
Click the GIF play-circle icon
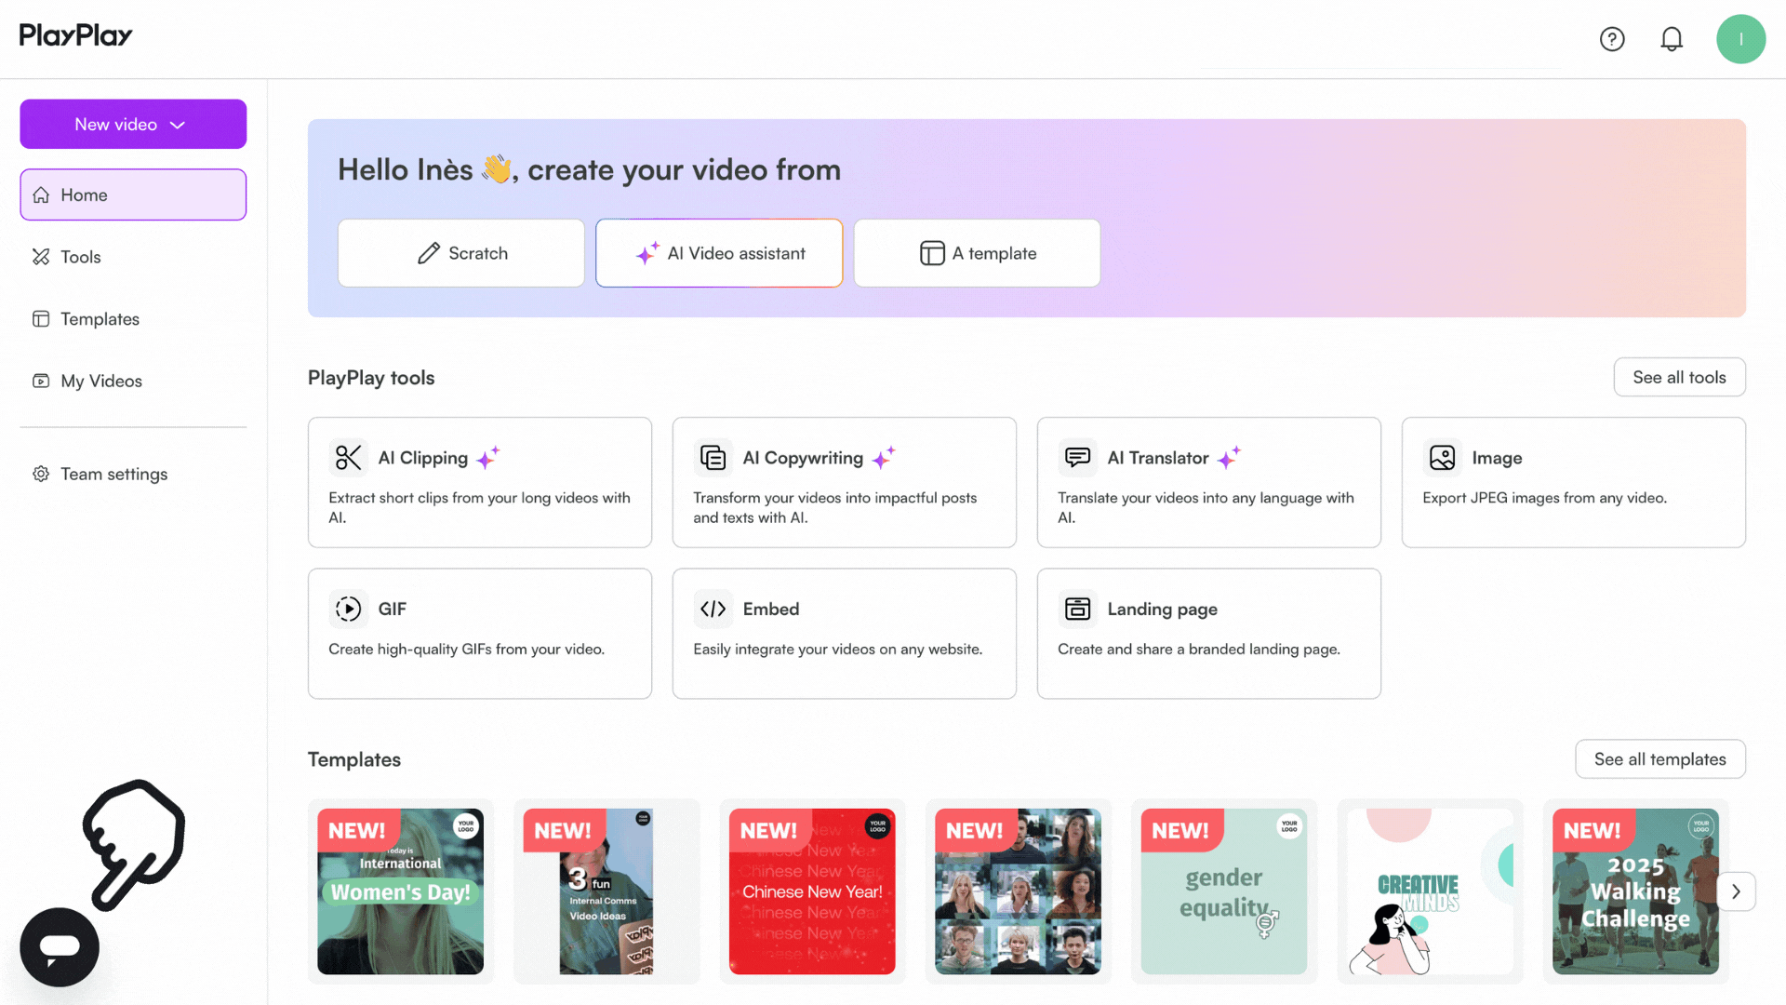pyautogui.click(x=348, y=609)
